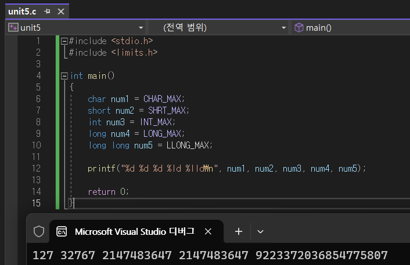Click the return keyword on line 14
Screen dimensions: 410x265
[102, 192]
